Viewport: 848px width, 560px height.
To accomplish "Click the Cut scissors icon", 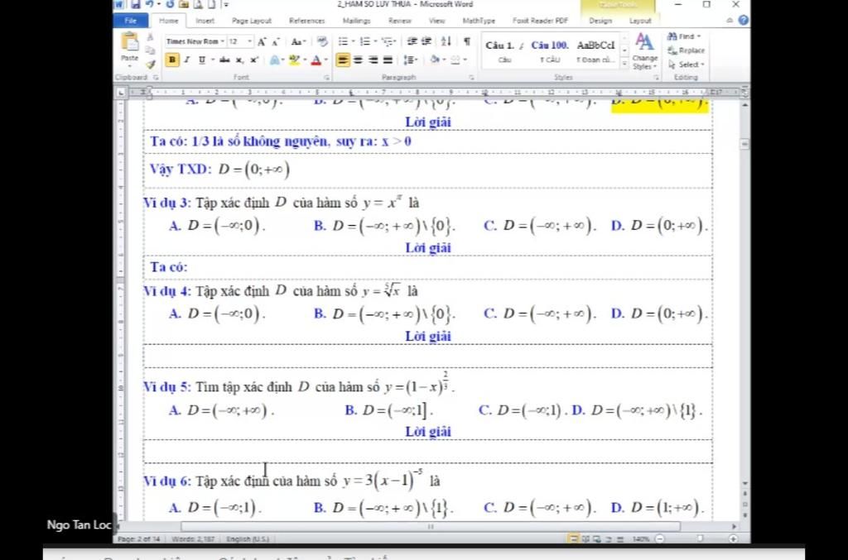I will [x=151, y=36].
